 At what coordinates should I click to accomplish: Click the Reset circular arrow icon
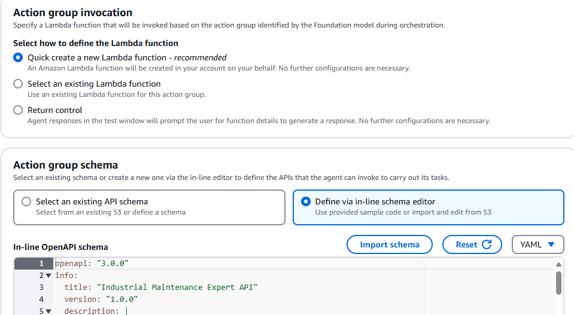pos(487,244)
